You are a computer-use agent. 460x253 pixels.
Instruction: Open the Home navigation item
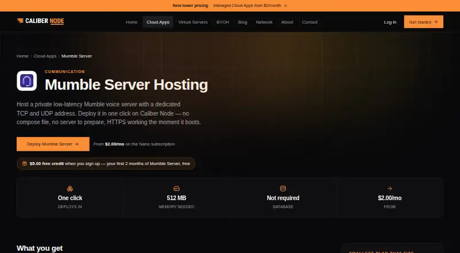click(132, 22)
